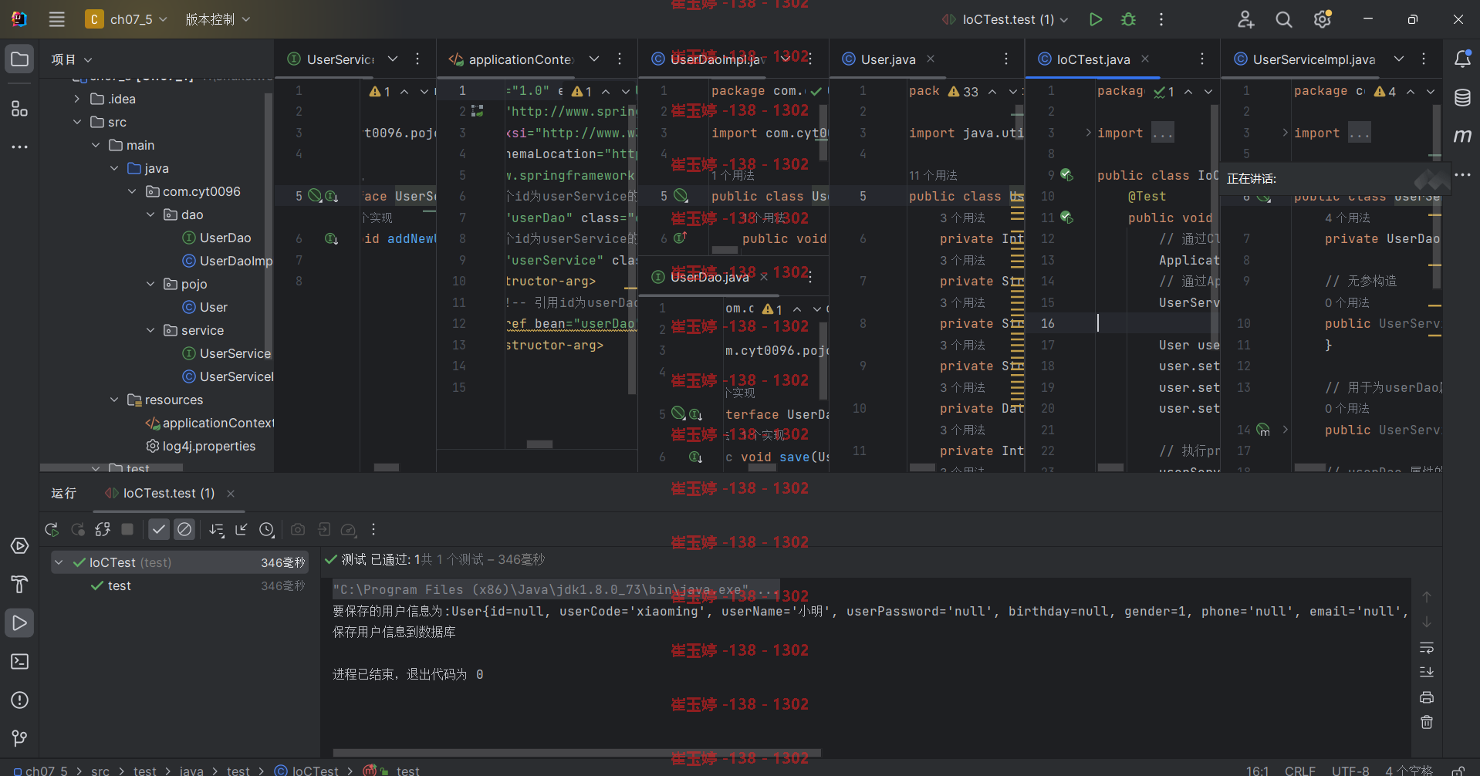The height and width of the screenshot is (776, 1480).
Task: Open the code with me account icon
Action: 1245,19
